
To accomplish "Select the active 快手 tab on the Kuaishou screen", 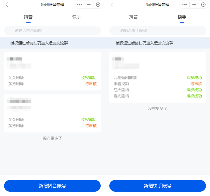I will (182, 17).
